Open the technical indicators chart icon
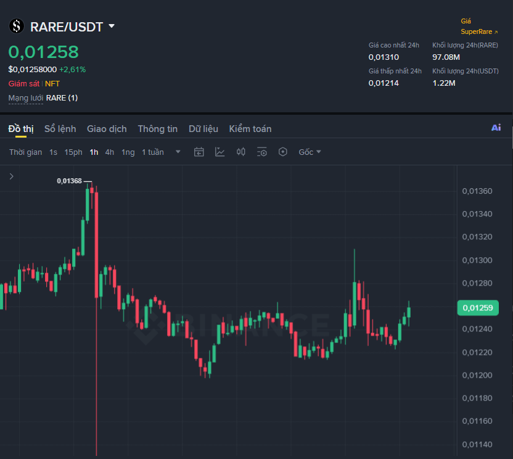513x459 pixels. point(220,152)
